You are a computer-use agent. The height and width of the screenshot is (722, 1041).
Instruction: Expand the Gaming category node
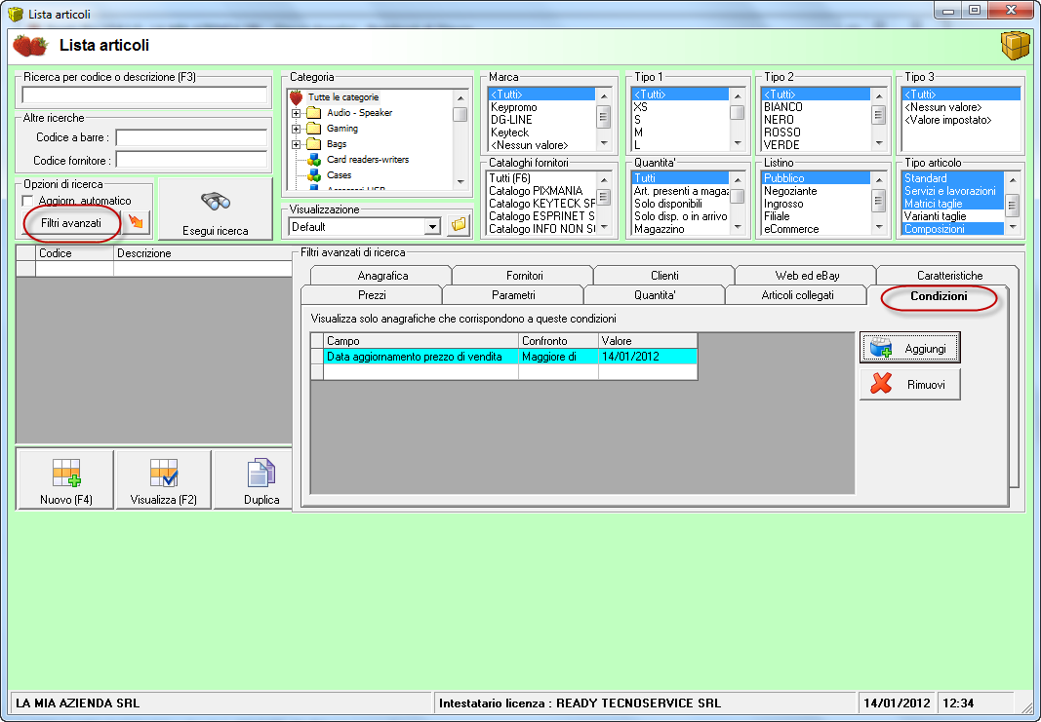click(x=296, y=129)
